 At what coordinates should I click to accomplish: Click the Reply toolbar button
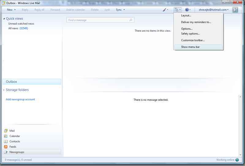(25, 10)
